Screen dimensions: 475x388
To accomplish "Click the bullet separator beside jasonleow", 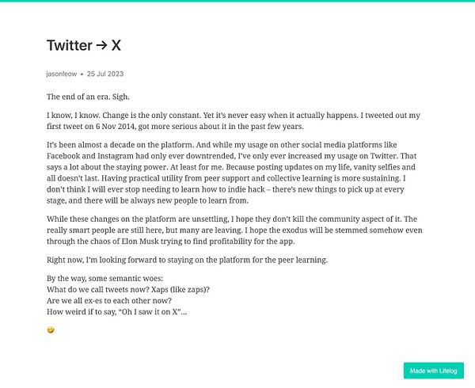I will pyautogui.click(x=82, y=74).
